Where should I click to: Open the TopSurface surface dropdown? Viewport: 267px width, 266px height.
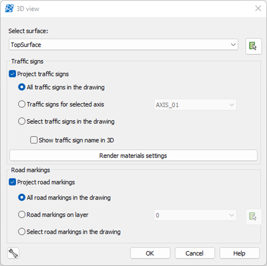[123, 45]
